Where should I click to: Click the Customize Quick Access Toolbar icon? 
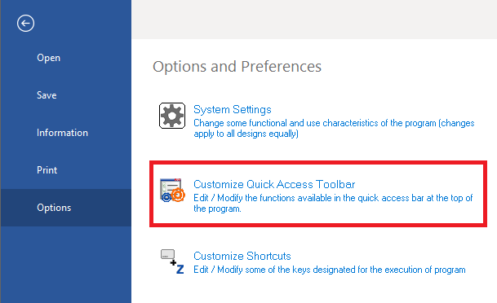coord(172,191)
